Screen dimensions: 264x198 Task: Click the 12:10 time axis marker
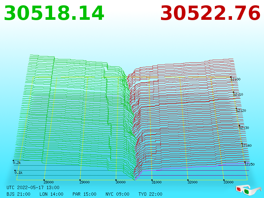coord(238,94)
